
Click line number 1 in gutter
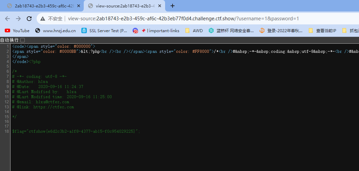[x=8, y=46]
